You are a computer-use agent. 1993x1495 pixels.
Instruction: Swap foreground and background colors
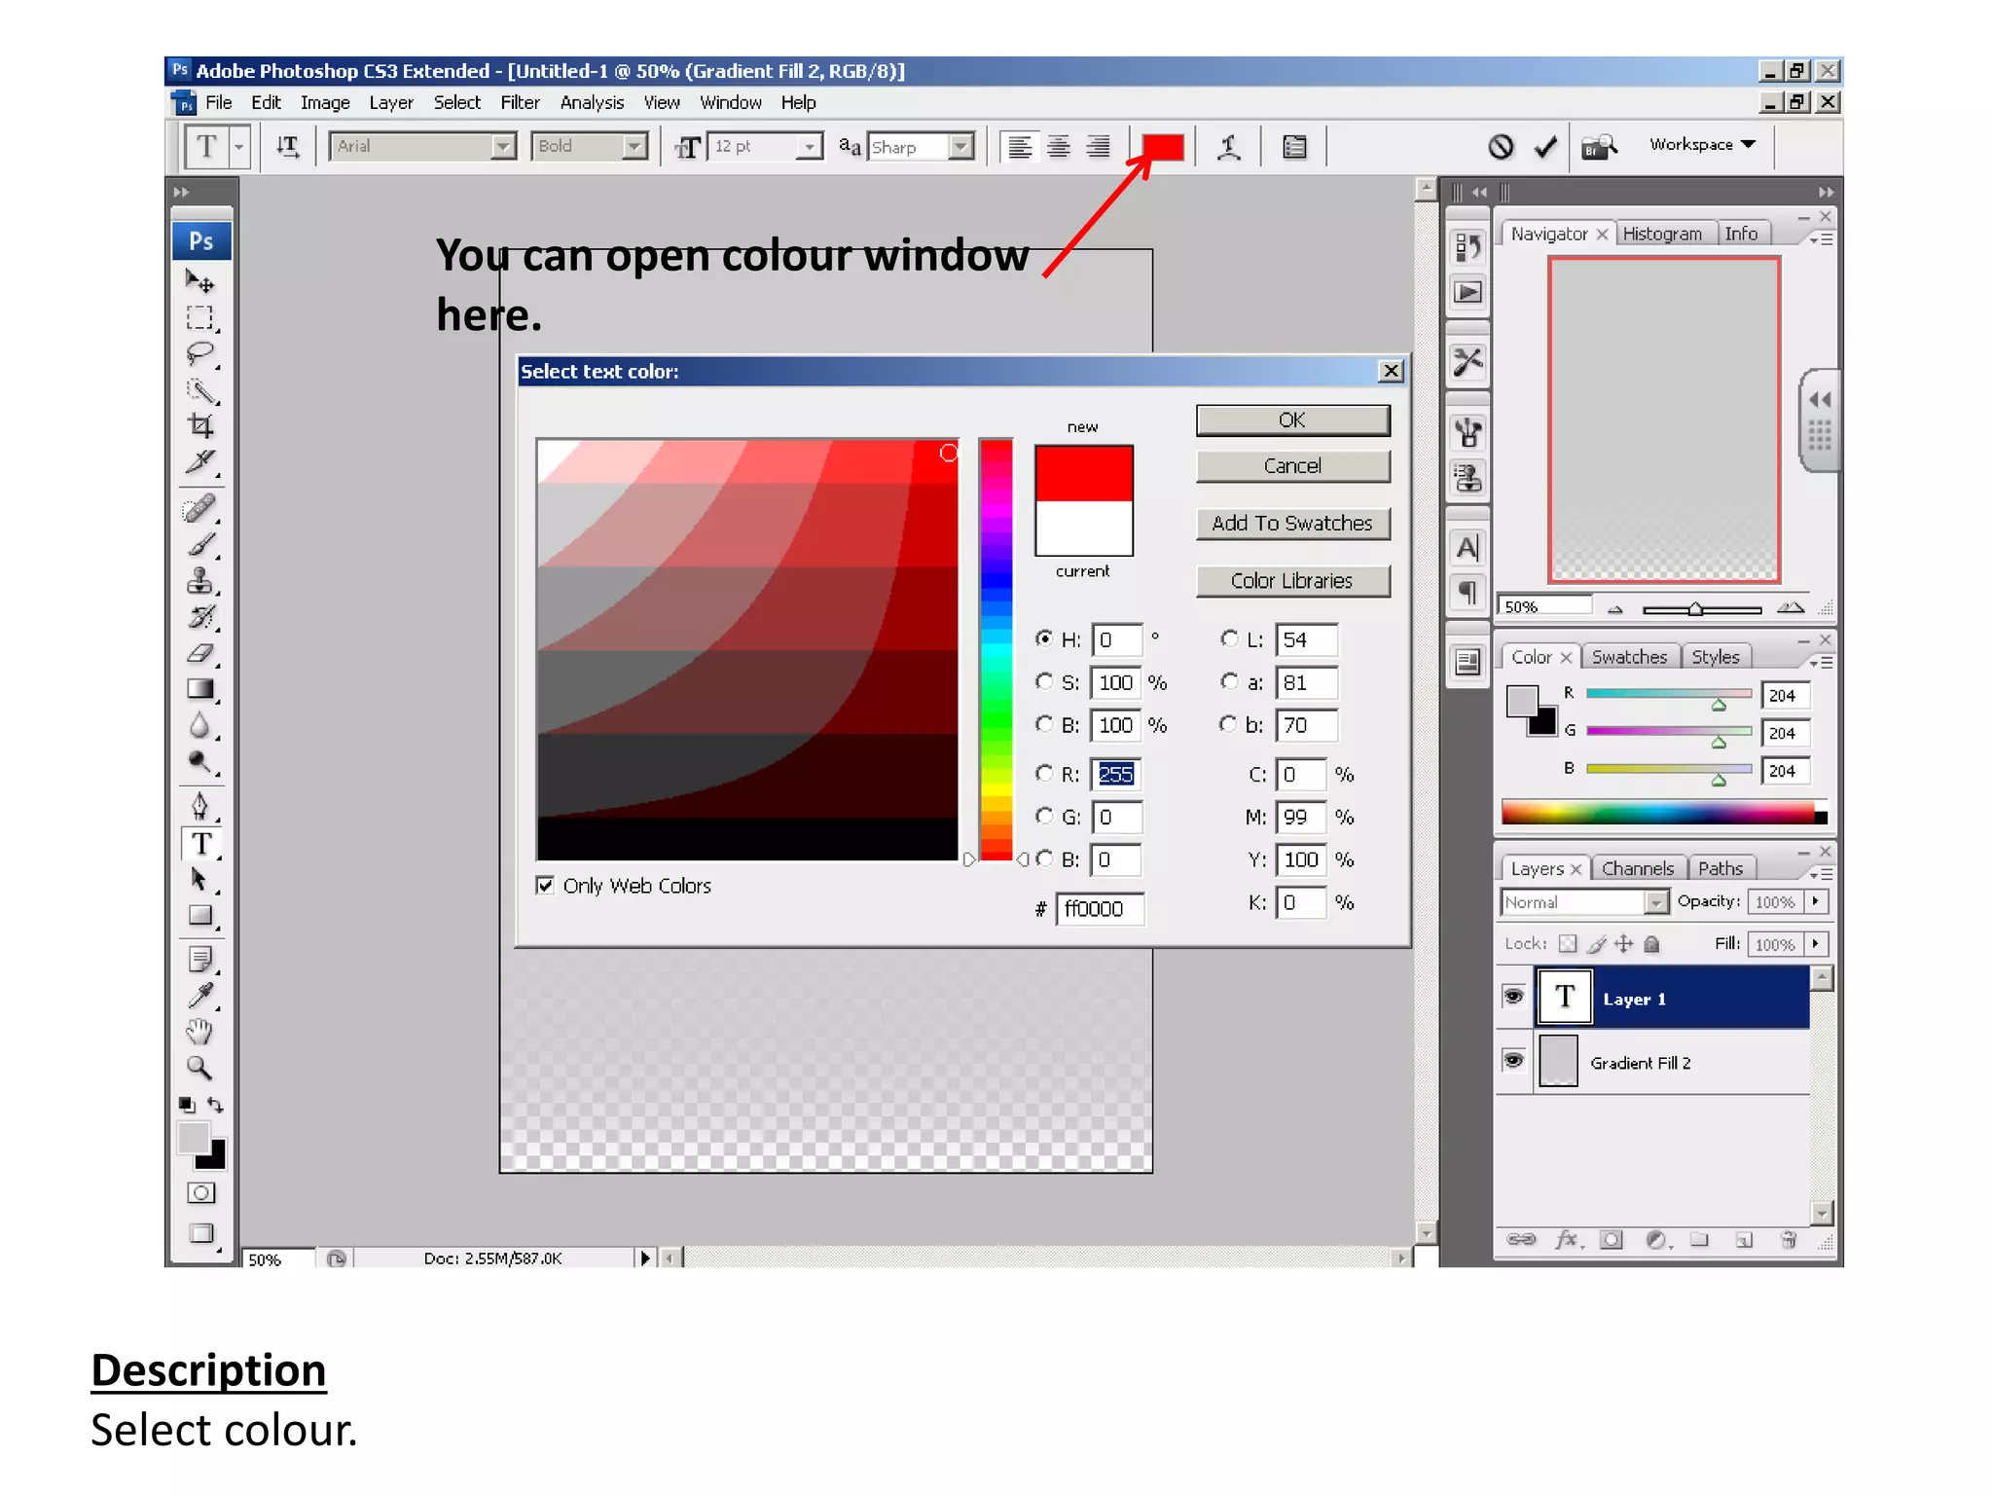click(x=215, y=1106)
